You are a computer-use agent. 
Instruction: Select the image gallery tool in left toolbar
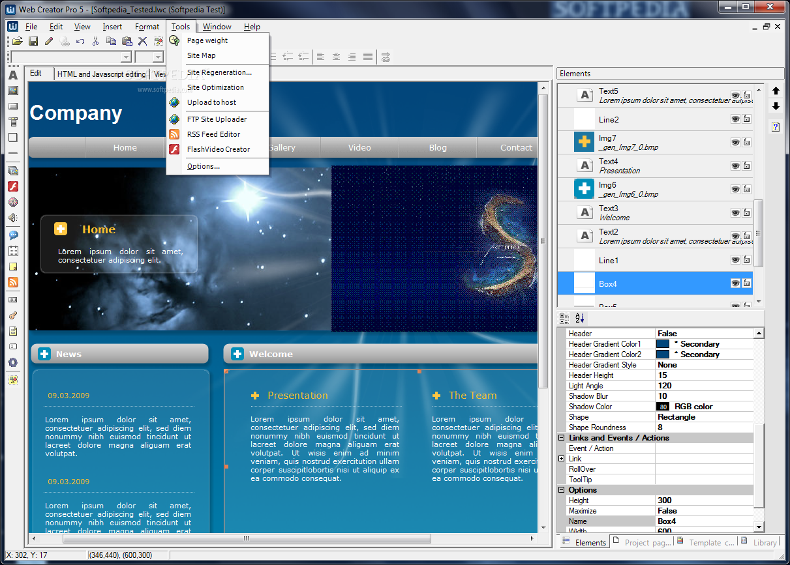13,171
